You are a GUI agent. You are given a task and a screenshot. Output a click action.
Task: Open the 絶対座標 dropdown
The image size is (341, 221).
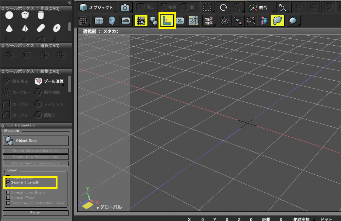[304, 219]
